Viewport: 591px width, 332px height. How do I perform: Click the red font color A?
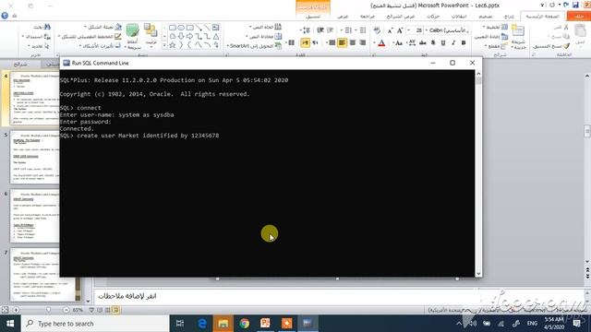(x=381, y=43)
